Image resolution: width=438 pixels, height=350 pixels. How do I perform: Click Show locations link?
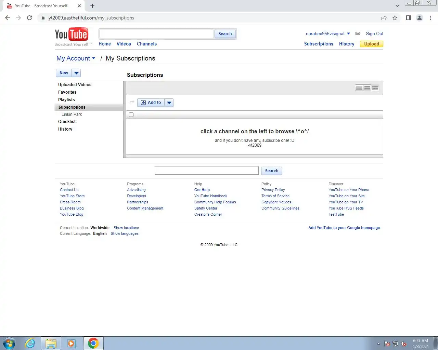tap(126, 228)
